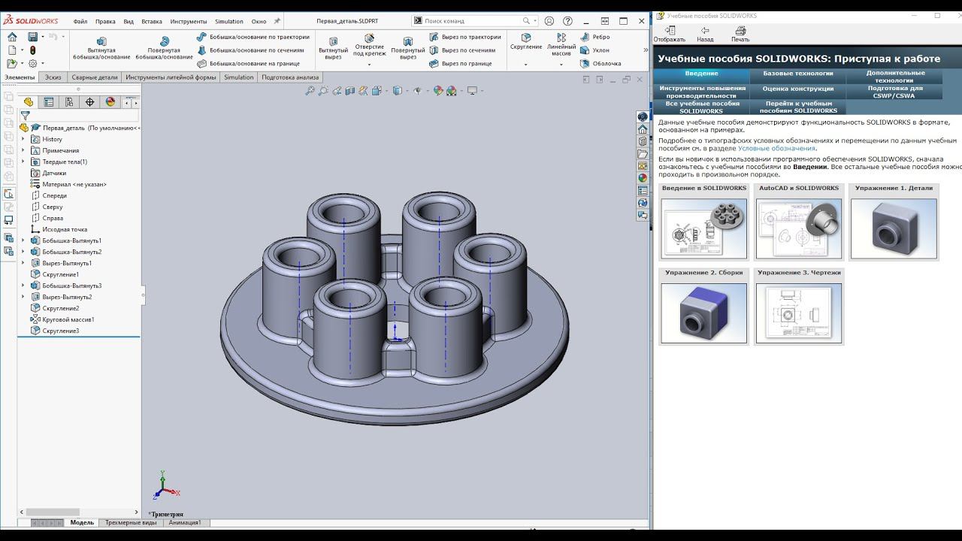962x541 pixels.
Task: Choose Бобышка/основание по сечениям
Action: (x=250, y=50)
